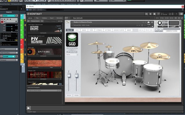The image size is (185, 115).
Task: Select the 33-48 multi rack page
Action: tap(166, 18)
